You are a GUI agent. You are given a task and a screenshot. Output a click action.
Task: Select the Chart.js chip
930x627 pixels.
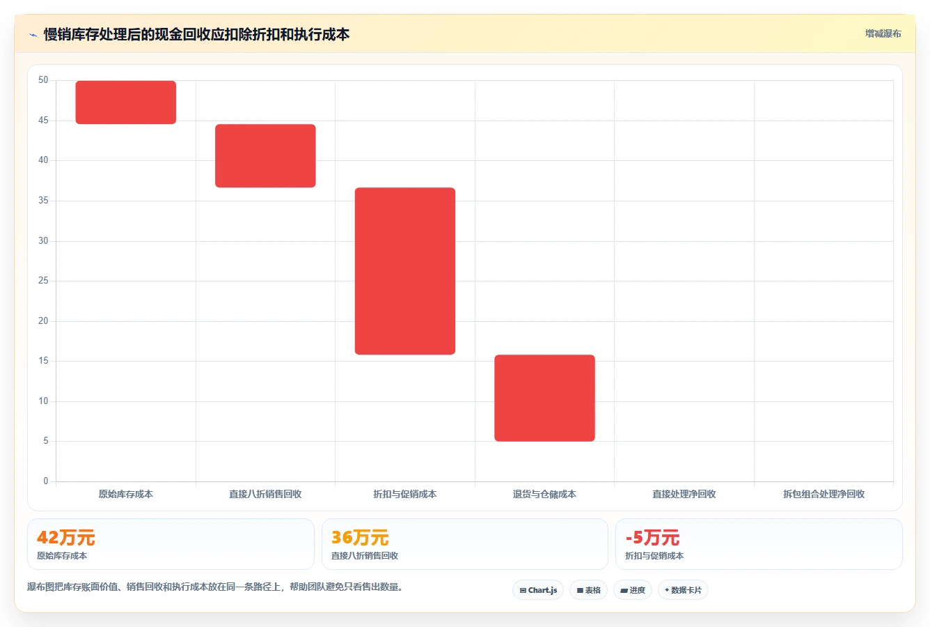[538, 590]
